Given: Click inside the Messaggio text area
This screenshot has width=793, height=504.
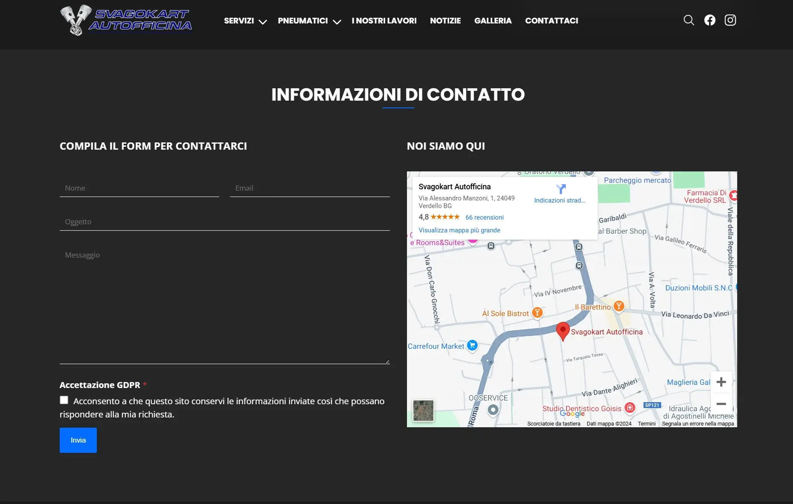Looking at the screenshot, I should 225,305.
